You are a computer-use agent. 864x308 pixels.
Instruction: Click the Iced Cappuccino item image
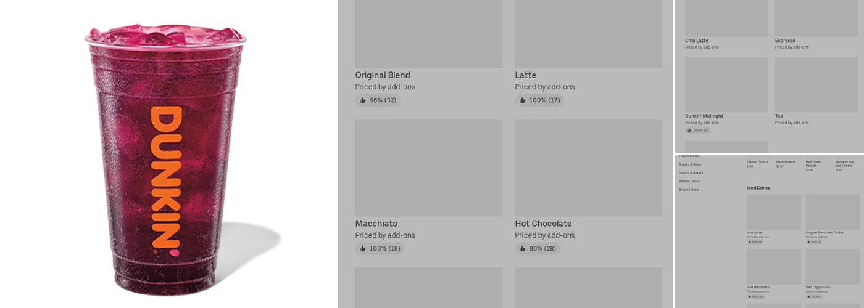[x=833, y=267]
